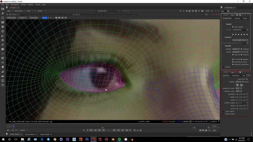The width and height of the screenshot is (253, 142).
Task: Open the Channel nodes menu in the left toolbar
Action: click(x=3, y=22)
